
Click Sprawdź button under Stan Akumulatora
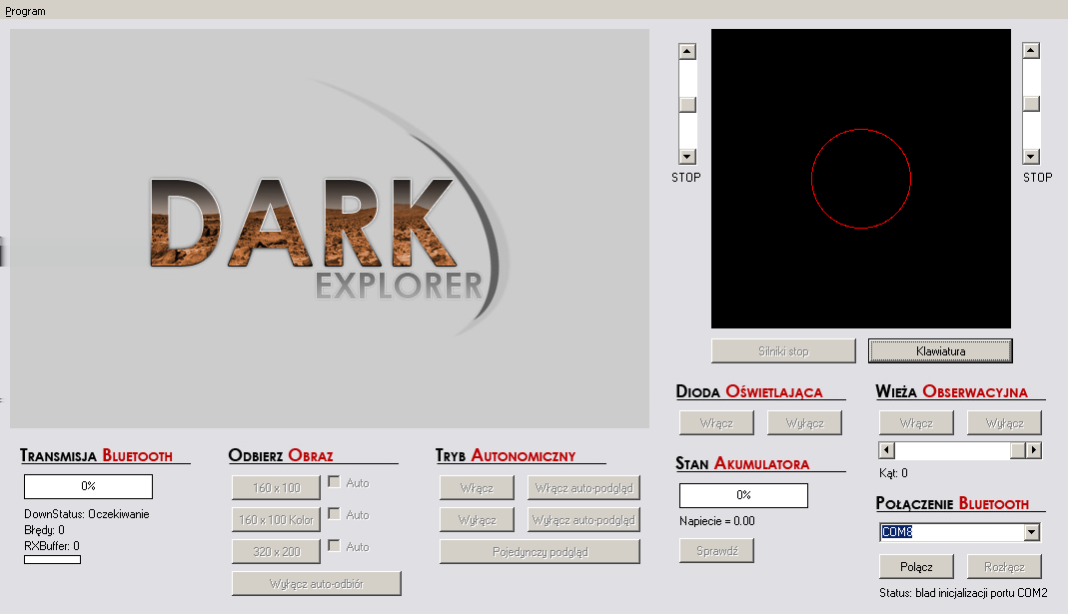716,551
